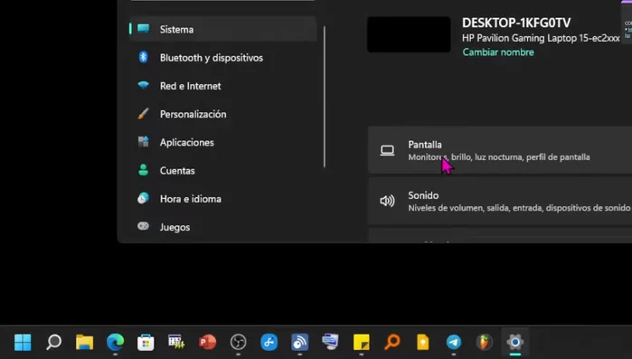Open the yellow lightbulb note app
This screenshot has width=632, height=359.
tap(423, 342)
